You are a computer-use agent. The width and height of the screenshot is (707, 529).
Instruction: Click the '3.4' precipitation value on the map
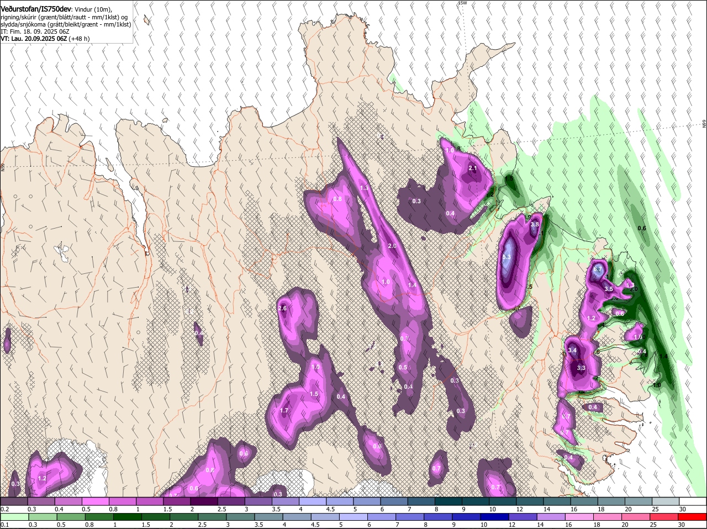(572, 350)
